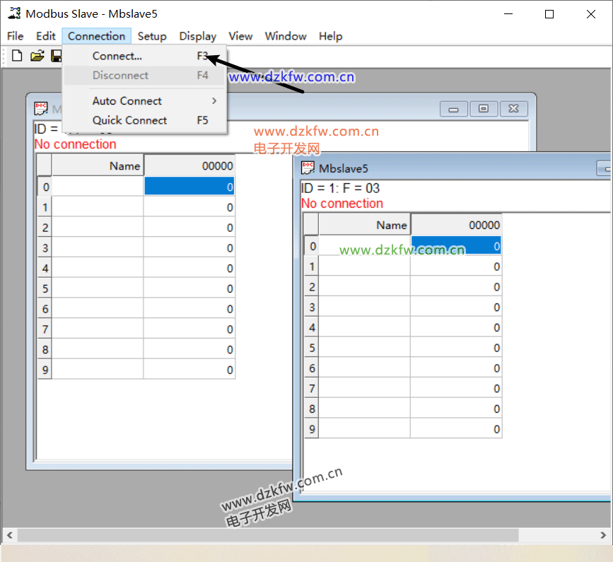Click the Modbus Slave app icon in title bar
The image size is (613, 562).
click(14, 13)
